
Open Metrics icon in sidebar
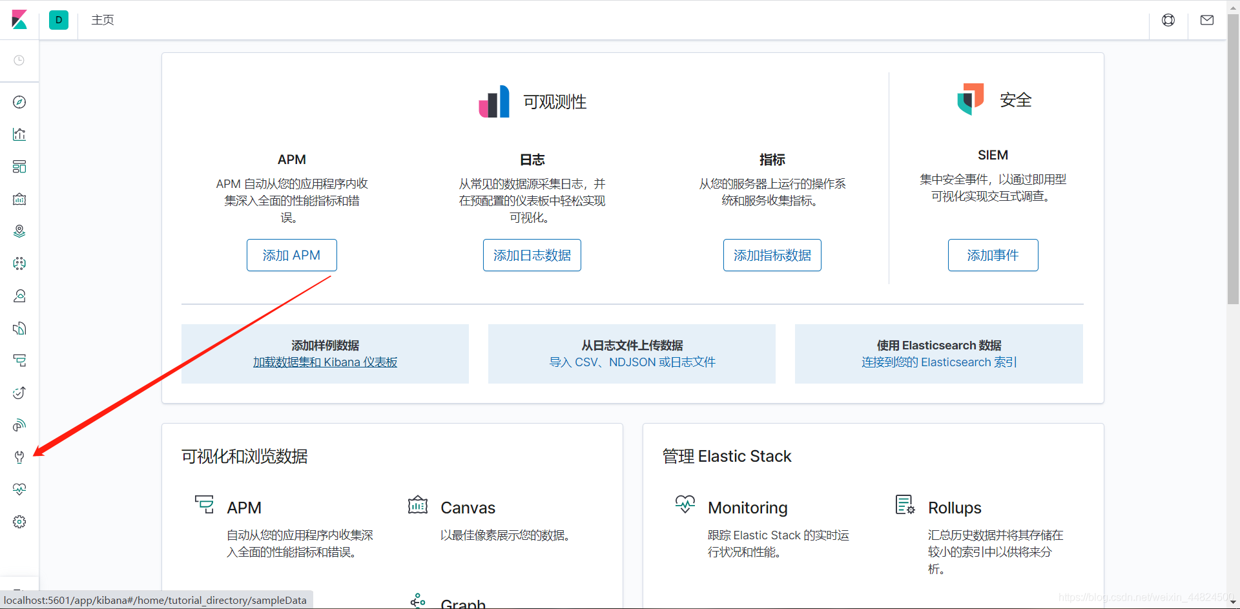pyautogui.click(x=19, y=296)
